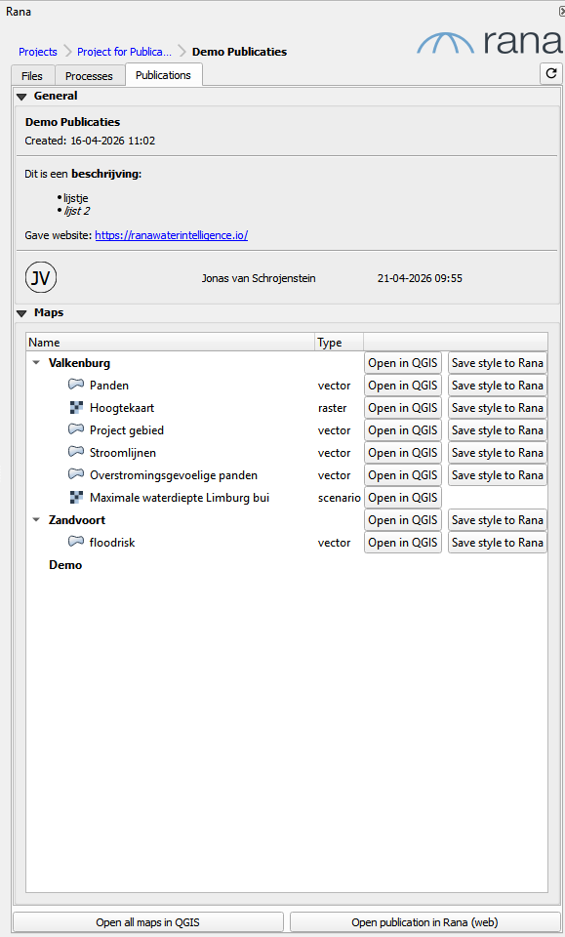565x937 pixels.
Task: Open the ranawaterintelligence.io website link
Action: [x=172, y=235]
